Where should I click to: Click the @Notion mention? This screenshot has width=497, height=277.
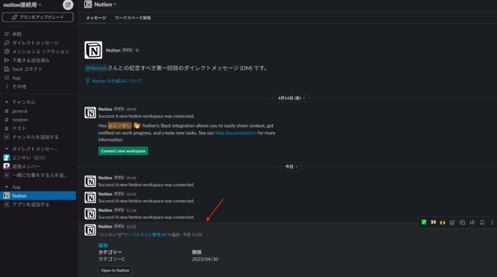[x=96, y=68]
